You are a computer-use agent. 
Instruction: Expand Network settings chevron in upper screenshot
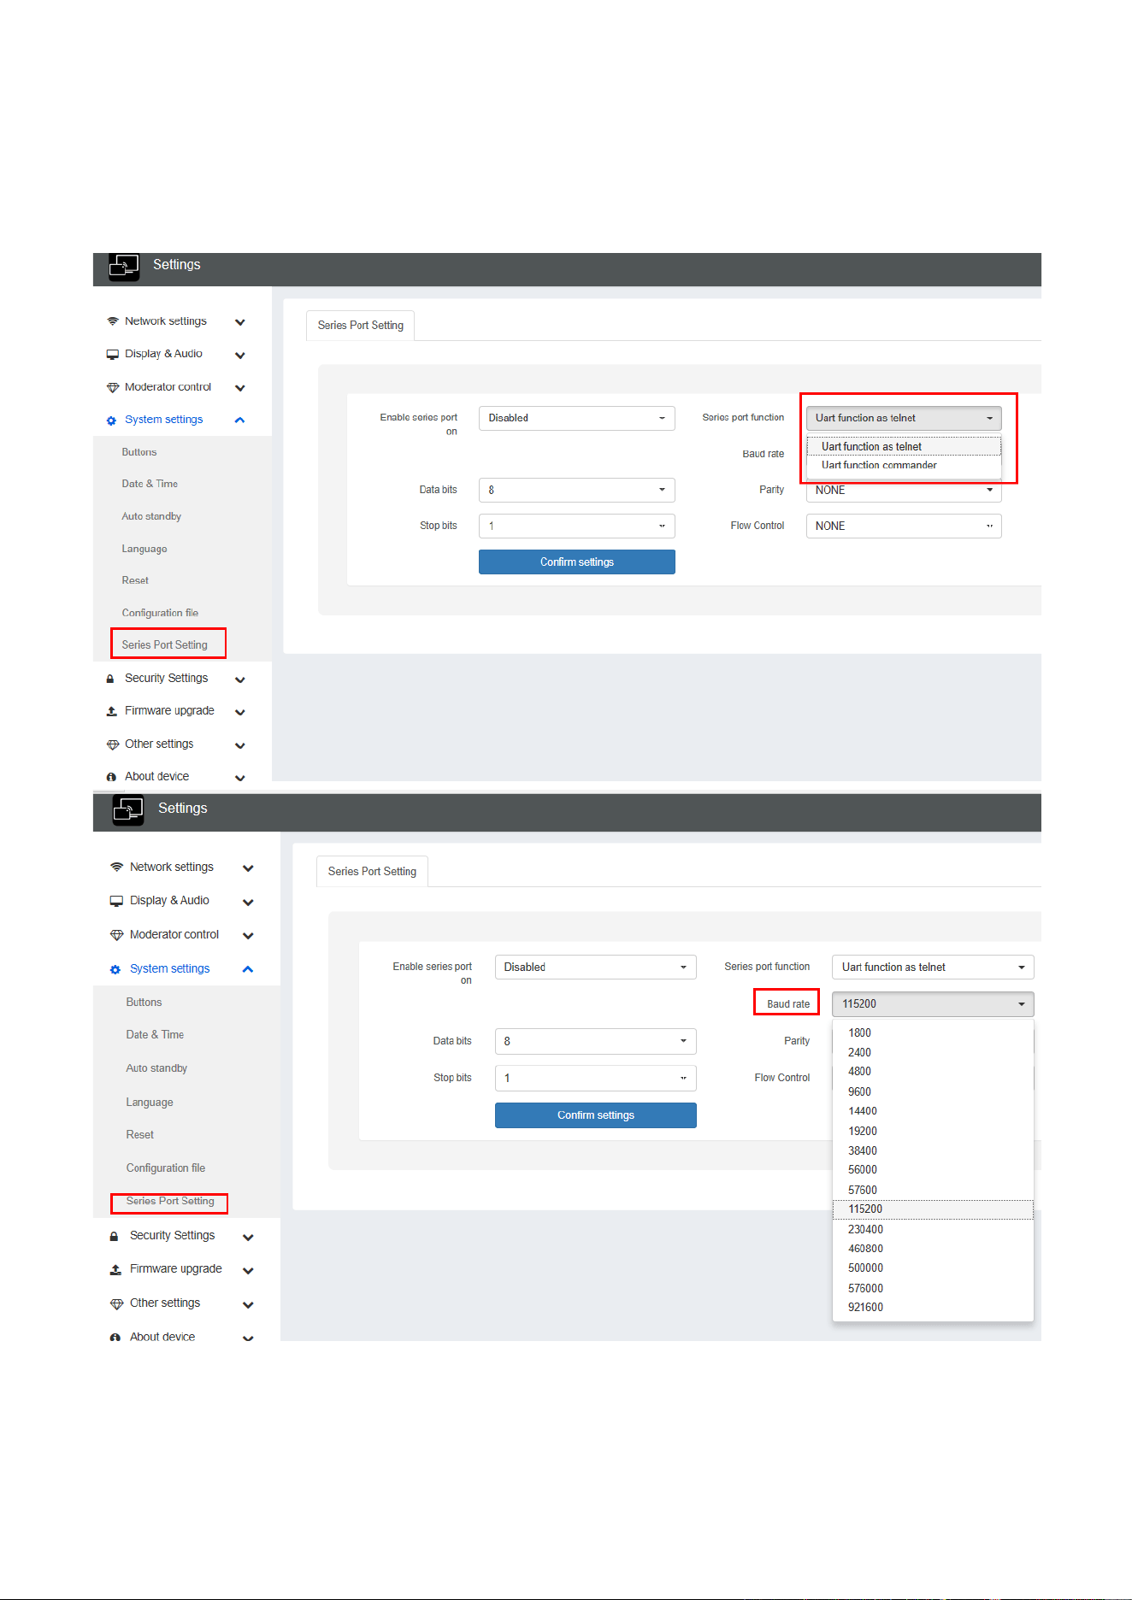[240, 322]
